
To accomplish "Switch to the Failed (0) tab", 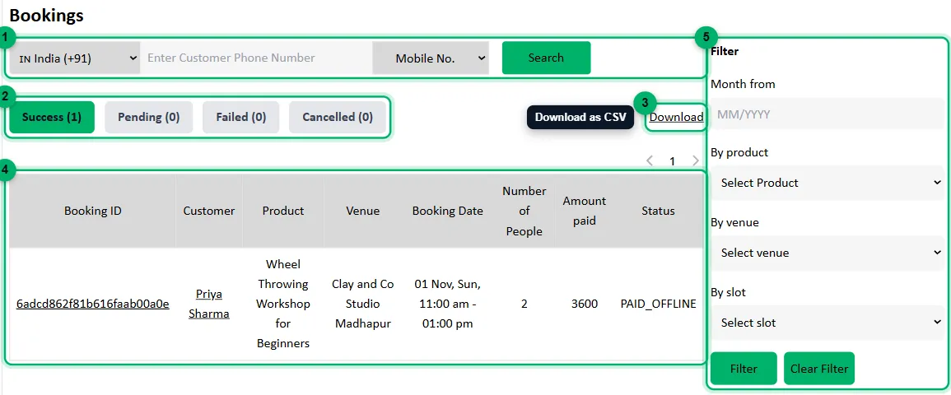I will tap(240, 117).
